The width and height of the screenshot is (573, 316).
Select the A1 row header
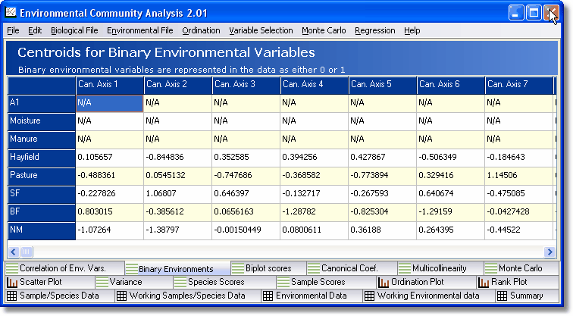[x=42, y=103]
